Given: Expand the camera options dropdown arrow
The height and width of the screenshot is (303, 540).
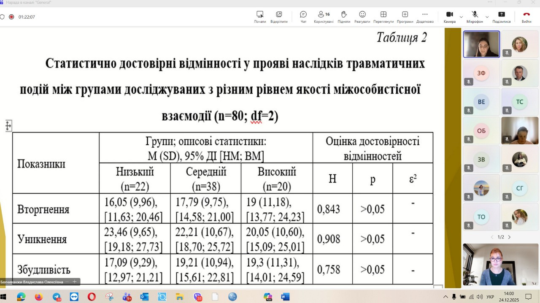Looking at the screenshot, I should (461, 17).
